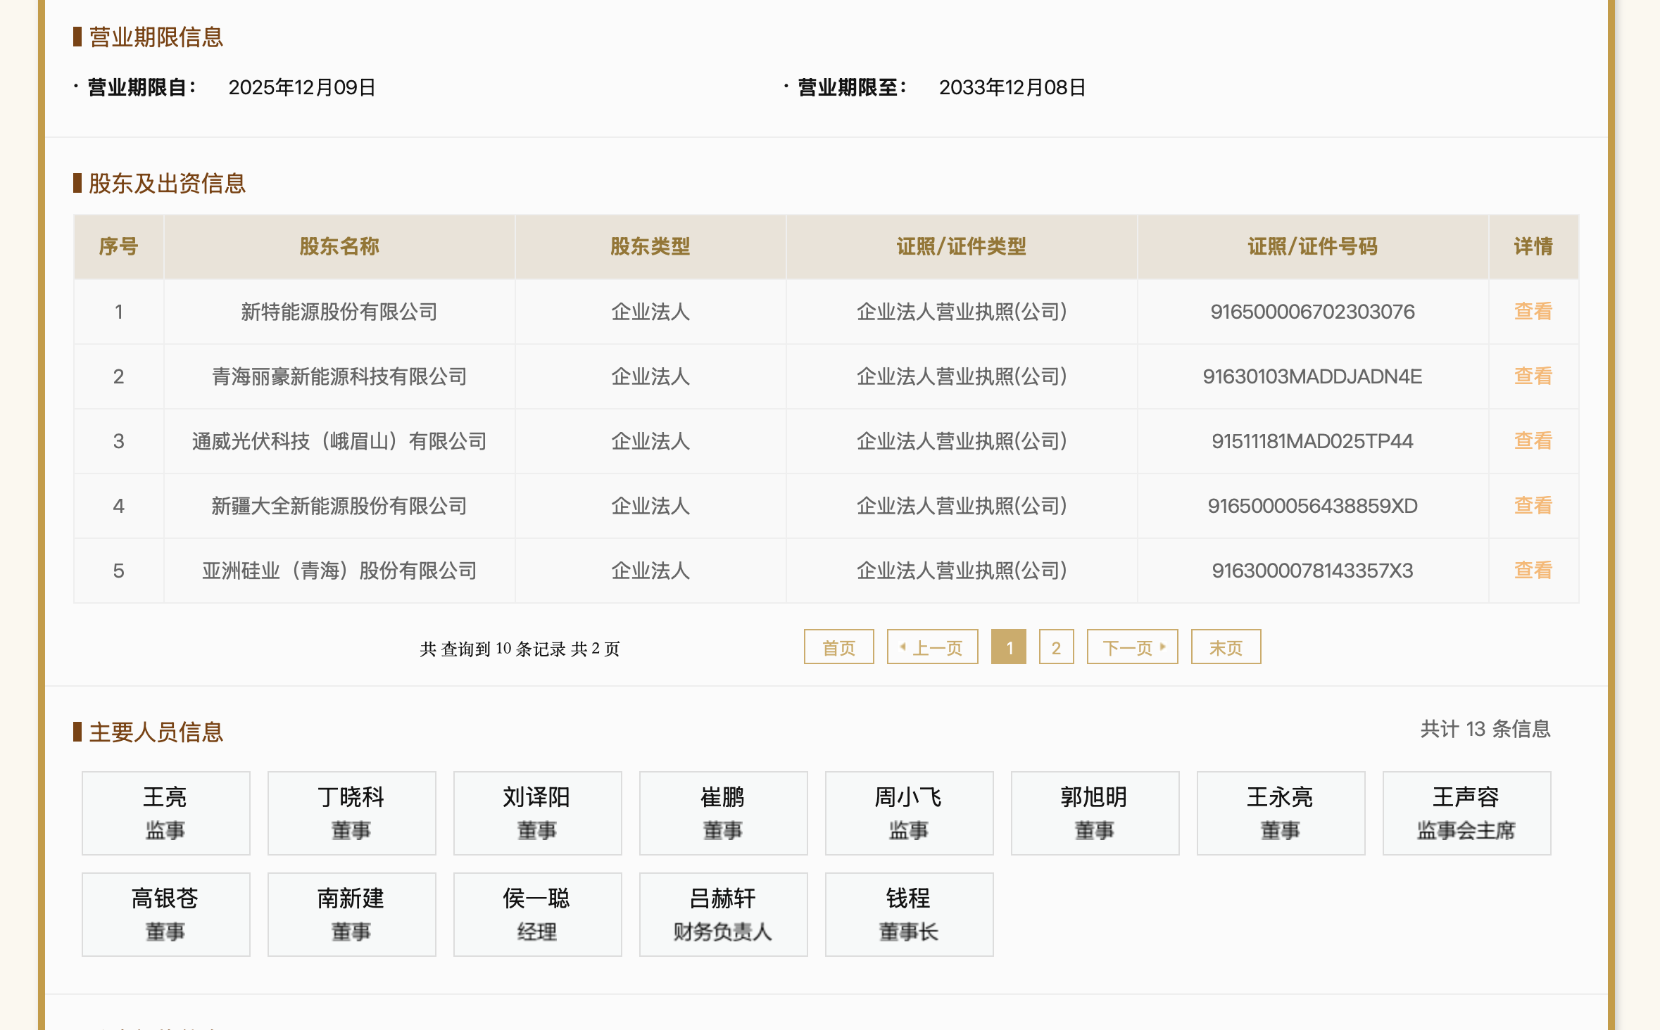Screen dimensions: 1660x1030
Task: Click 下一页 to view next shareholders
Action: point(1131,647)
